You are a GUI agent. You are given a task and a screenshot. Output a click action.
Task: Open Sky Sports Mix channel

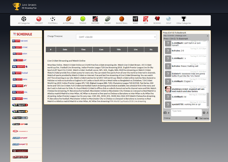pyautogui.click(x=20, y=92)
